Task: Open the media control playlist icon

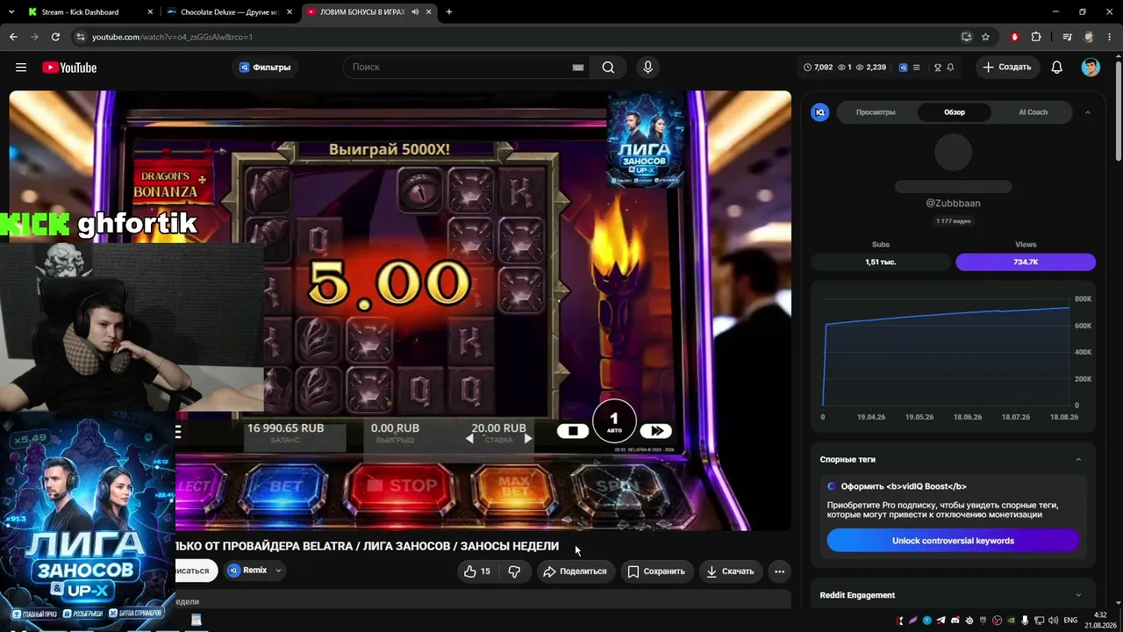Action: click(x=1067, y=37)
